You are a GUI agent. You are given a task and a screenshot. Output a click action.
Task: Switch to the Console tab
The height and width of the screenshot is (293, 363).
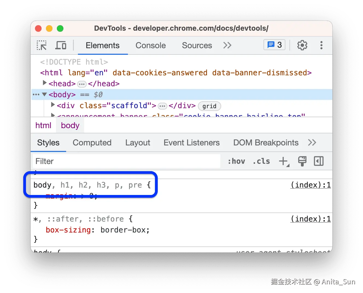151,45
